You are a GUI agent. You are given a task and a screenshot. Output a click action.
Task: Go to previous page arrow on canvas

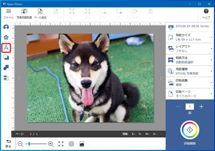click(x=19, y=78)
